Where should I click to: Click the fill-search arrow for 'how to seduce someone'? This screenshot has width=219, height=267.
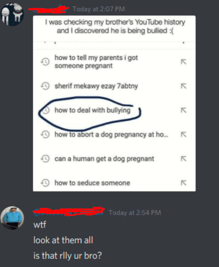[184, 183]
